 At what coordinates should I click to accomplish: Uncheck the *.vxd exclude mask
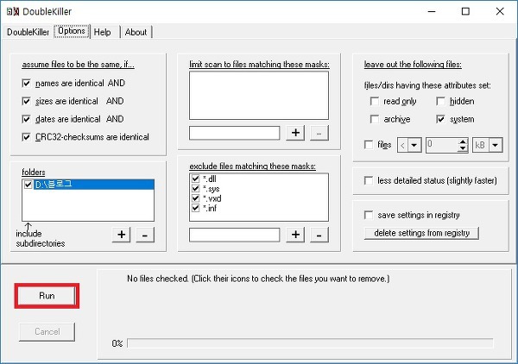click(196, 198)
